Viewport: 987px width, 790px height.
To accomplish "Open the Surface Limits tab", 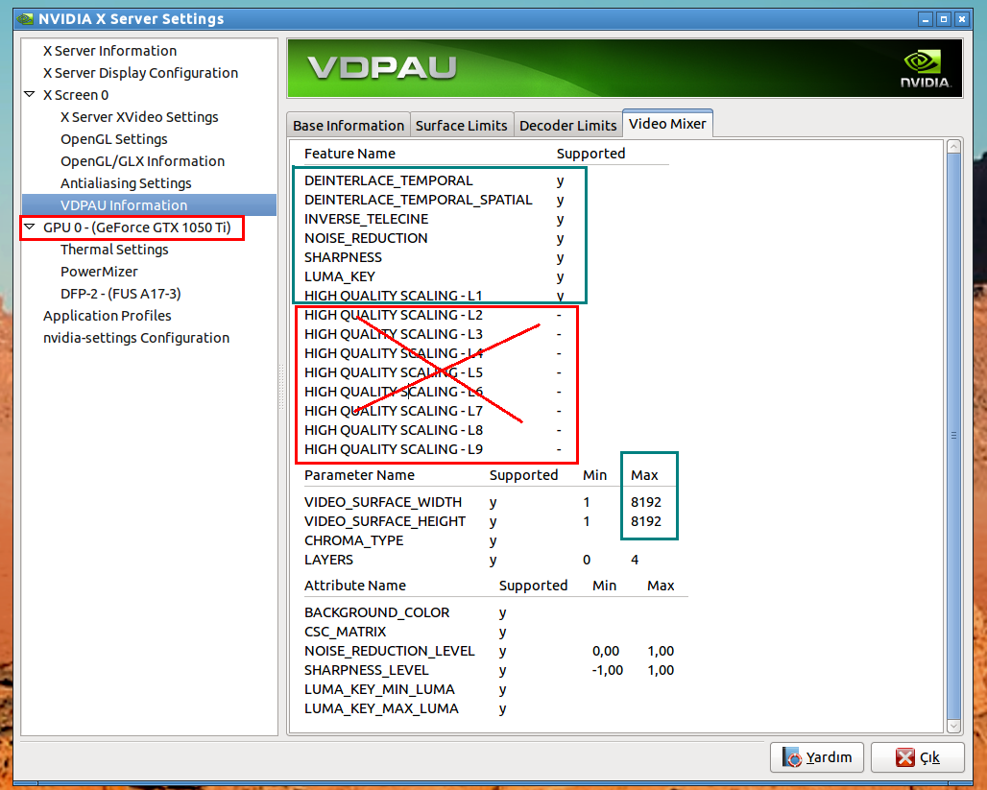I will point(462,125).
